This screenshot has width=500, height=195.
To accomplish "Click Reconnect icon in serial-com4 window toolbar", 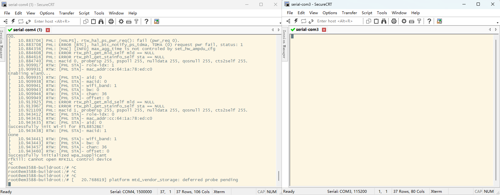I will click(21, 21).
